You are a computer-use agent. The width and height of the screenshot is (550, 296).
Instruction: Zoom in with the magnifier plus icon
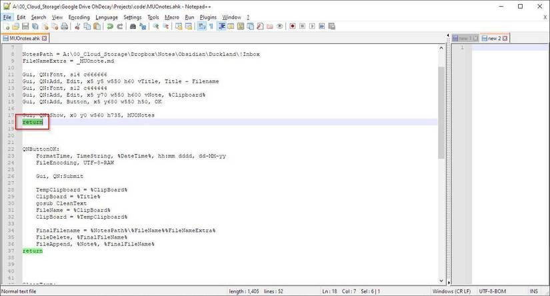click(x=156, y=26)
